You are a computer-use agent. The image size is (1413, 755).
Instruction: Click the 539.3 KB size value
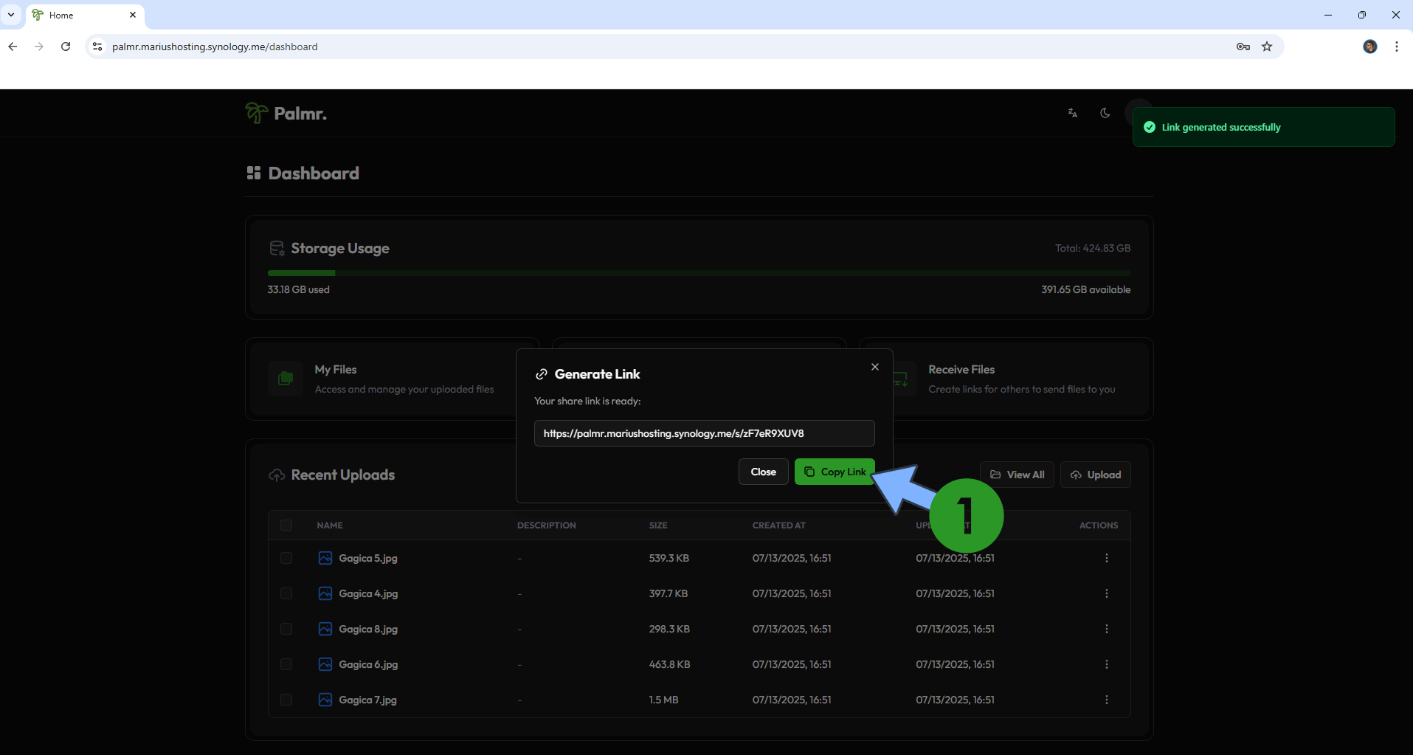[669, 558]
